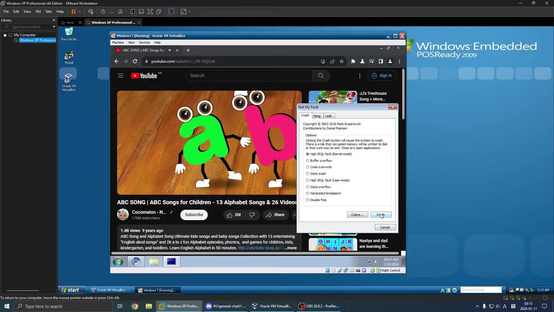The height and width of the screenshot is (312, 554).
Task: Send Ctrl+Alt+Del icon in VMware toolbar
Action: point(90,12)
